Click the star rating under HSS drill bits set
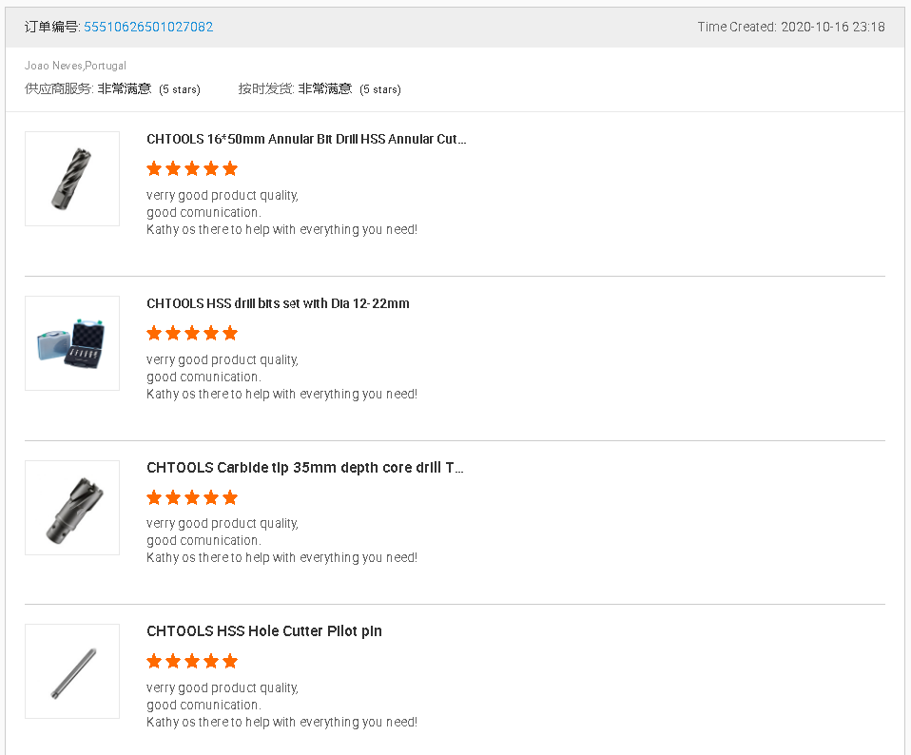The image size is (911, 755). 192,334
